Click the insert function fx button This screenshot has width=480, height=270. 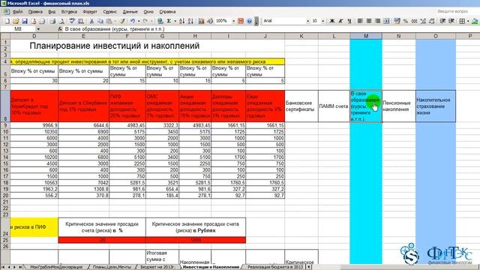(60, 29)
